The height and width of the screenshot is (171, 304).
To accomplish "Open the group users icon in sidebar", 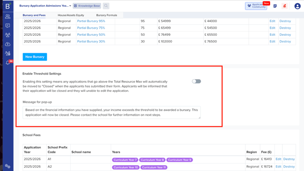I will [8, 35].
